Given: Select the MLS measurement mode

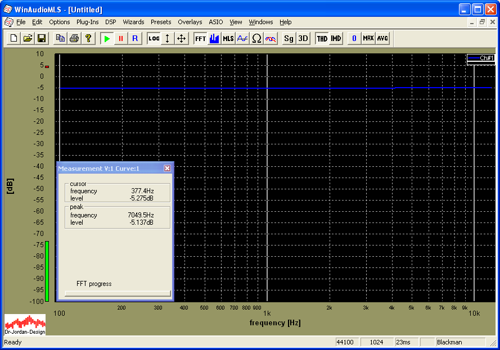Looking at the screenshot, I should (x=228, y=38).
